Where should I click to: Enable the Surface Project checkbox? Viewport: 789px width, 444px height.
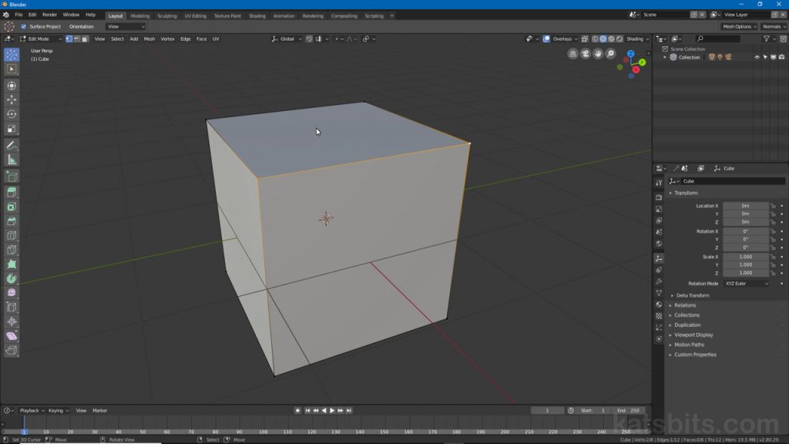point(24,26)
